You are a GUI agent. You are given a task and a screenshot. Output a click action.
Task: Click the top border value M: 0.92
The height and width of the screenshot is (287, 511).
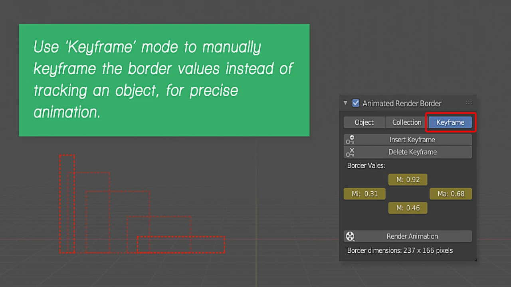408,180
